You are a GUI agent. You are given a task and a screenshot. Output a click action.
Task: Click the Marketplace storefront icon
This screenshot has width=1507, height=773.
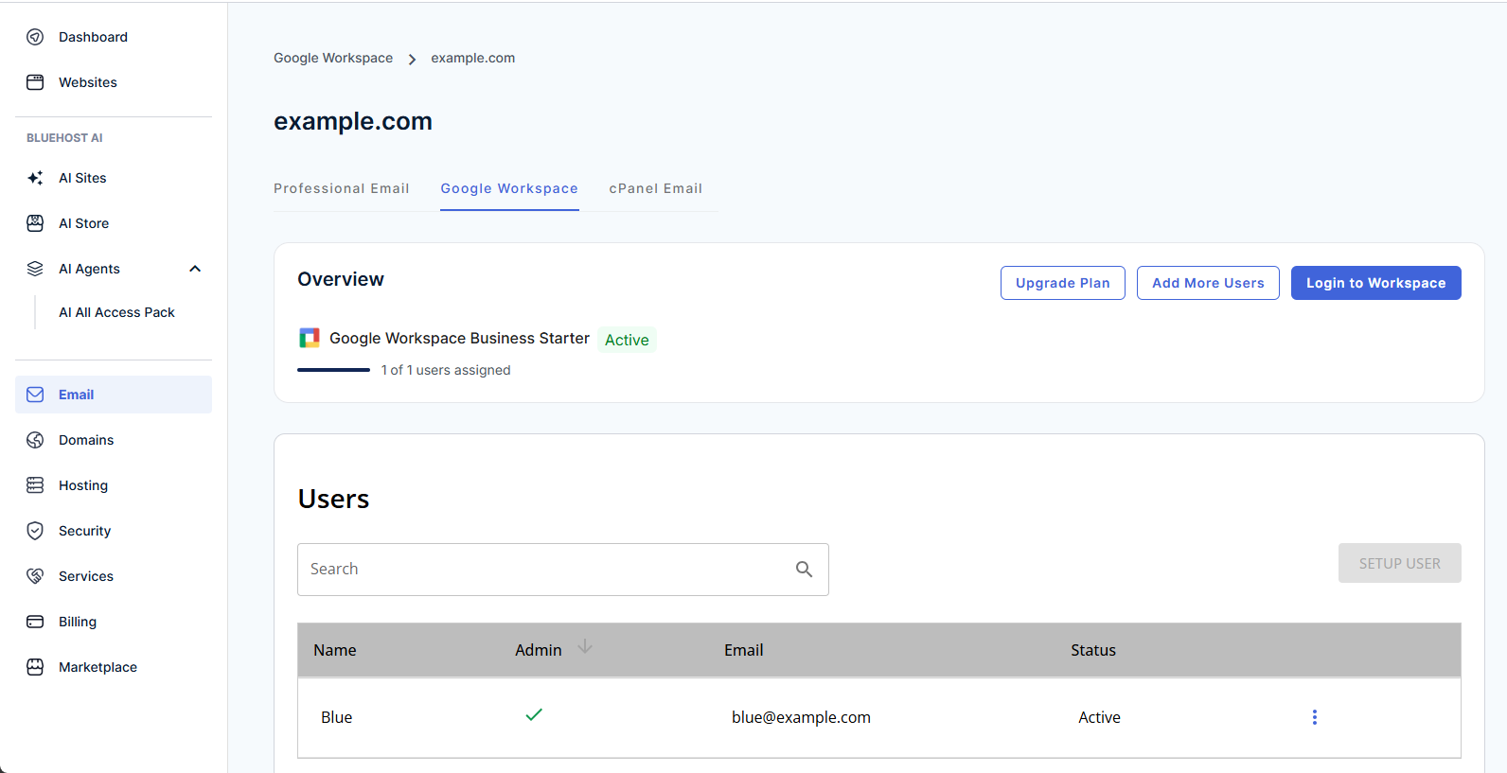click(35, 667)
